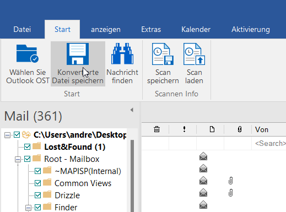Toggle the Drizzle folder checkbox
The width and height of the screenshot is (286, 212).
pyautogui.click(x=38, y=195)
